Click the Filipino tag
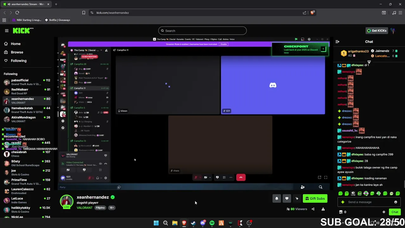Viewport: 405px width, 228px height. pos(100,208)
